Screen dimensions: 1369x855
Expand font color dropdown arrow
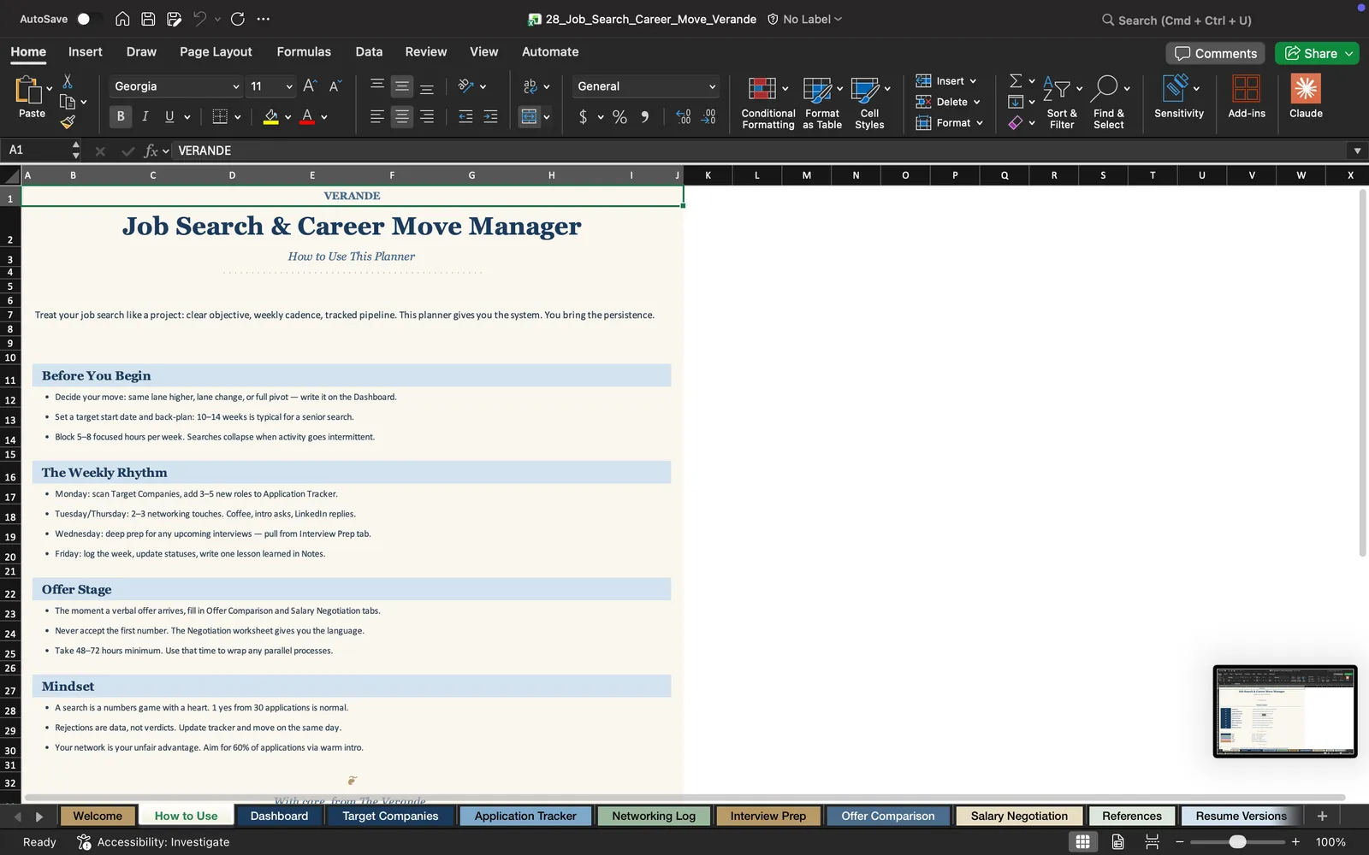point(324,117)
